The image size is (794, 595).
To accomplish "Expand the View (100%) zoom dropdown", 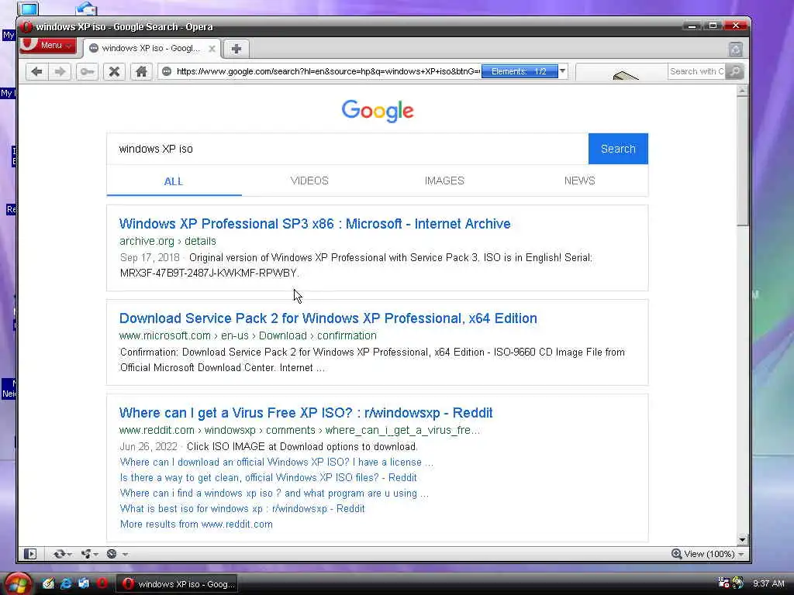I will pyautogui.click(x=741, y=554).
